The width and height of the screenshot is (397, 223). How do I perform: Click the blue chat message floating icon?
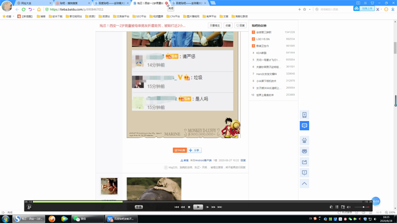click(305, 126)
